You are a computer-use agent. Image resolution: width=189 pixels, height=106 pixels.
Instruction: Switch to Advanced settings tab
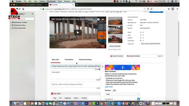click(85, 59)
